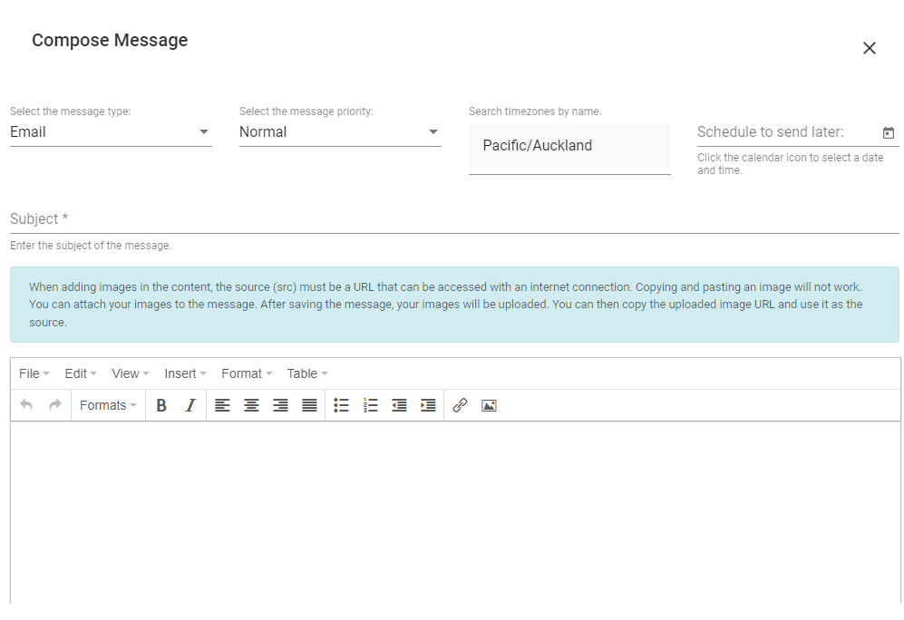This screenshot has height=620, width=904.
Task: Expand the Formats dropdown in the toolbar
Action: [x=108, y=405]
